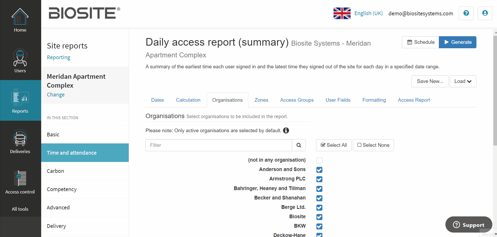Click into the organisation Filter field
Image resolution: width=497 pixels, height=237 pixels.
[x=219, y=145]
